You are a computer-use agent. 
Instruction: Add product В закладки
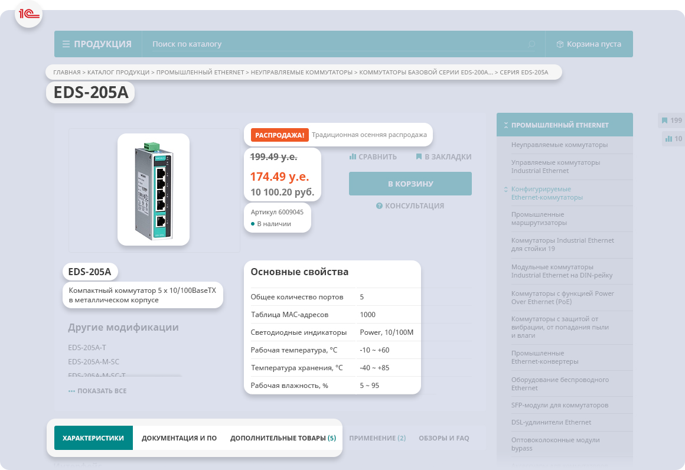coord(443,157)
